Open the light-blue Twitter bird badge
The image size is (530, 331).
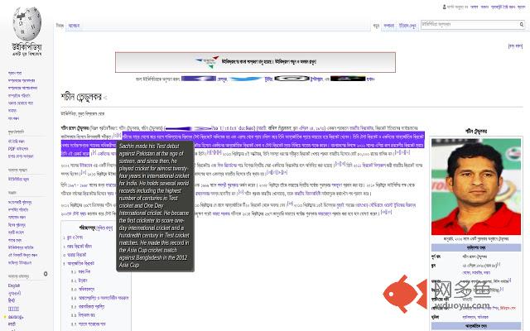coord(246,79)
